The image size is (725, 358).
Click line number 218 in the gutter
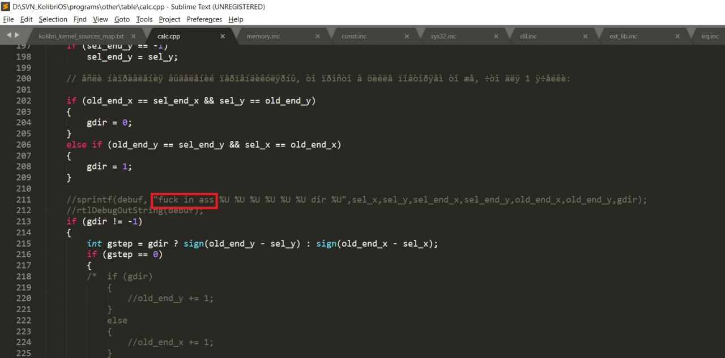24,277
